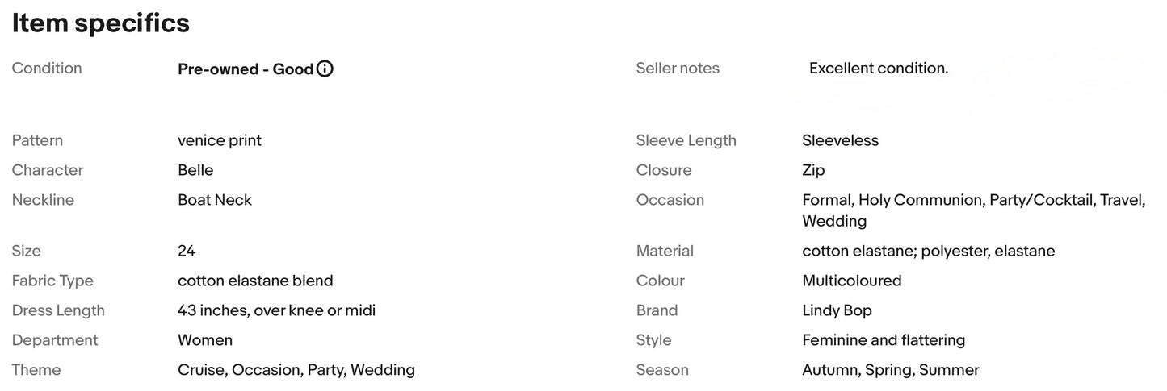Screen dimensions: 1167x391
Task: Click the condition info icon beside Good
Action: coord(325,69)
